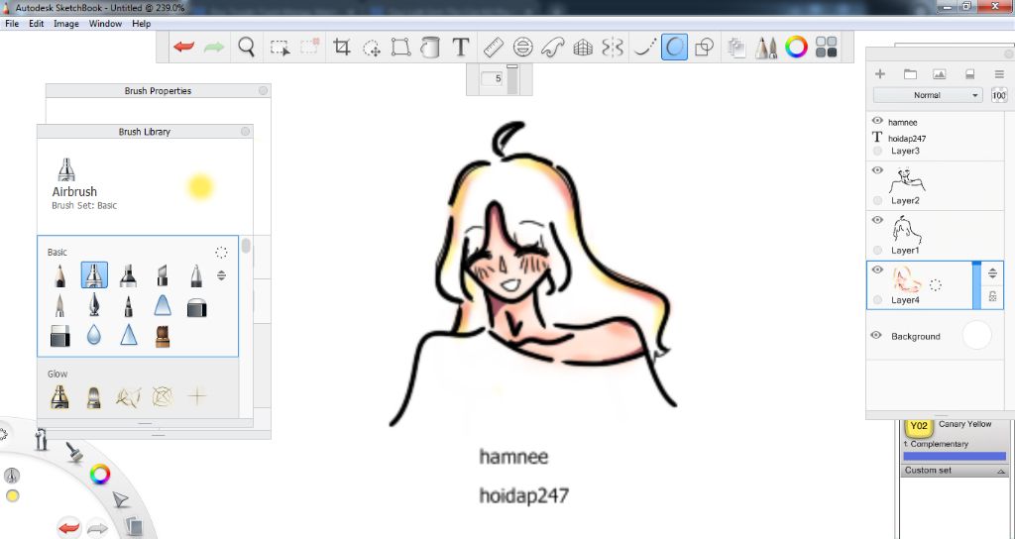Close the Brush Properties panel
Screen dimensions: 1015x539
pyautogui.click(x=263, y=90)
